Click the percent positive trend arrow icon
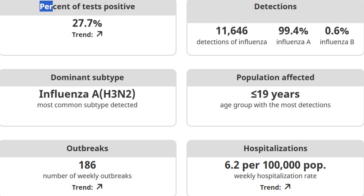The height and width of the screenshot is (196, 364). (x=100, y=34)
